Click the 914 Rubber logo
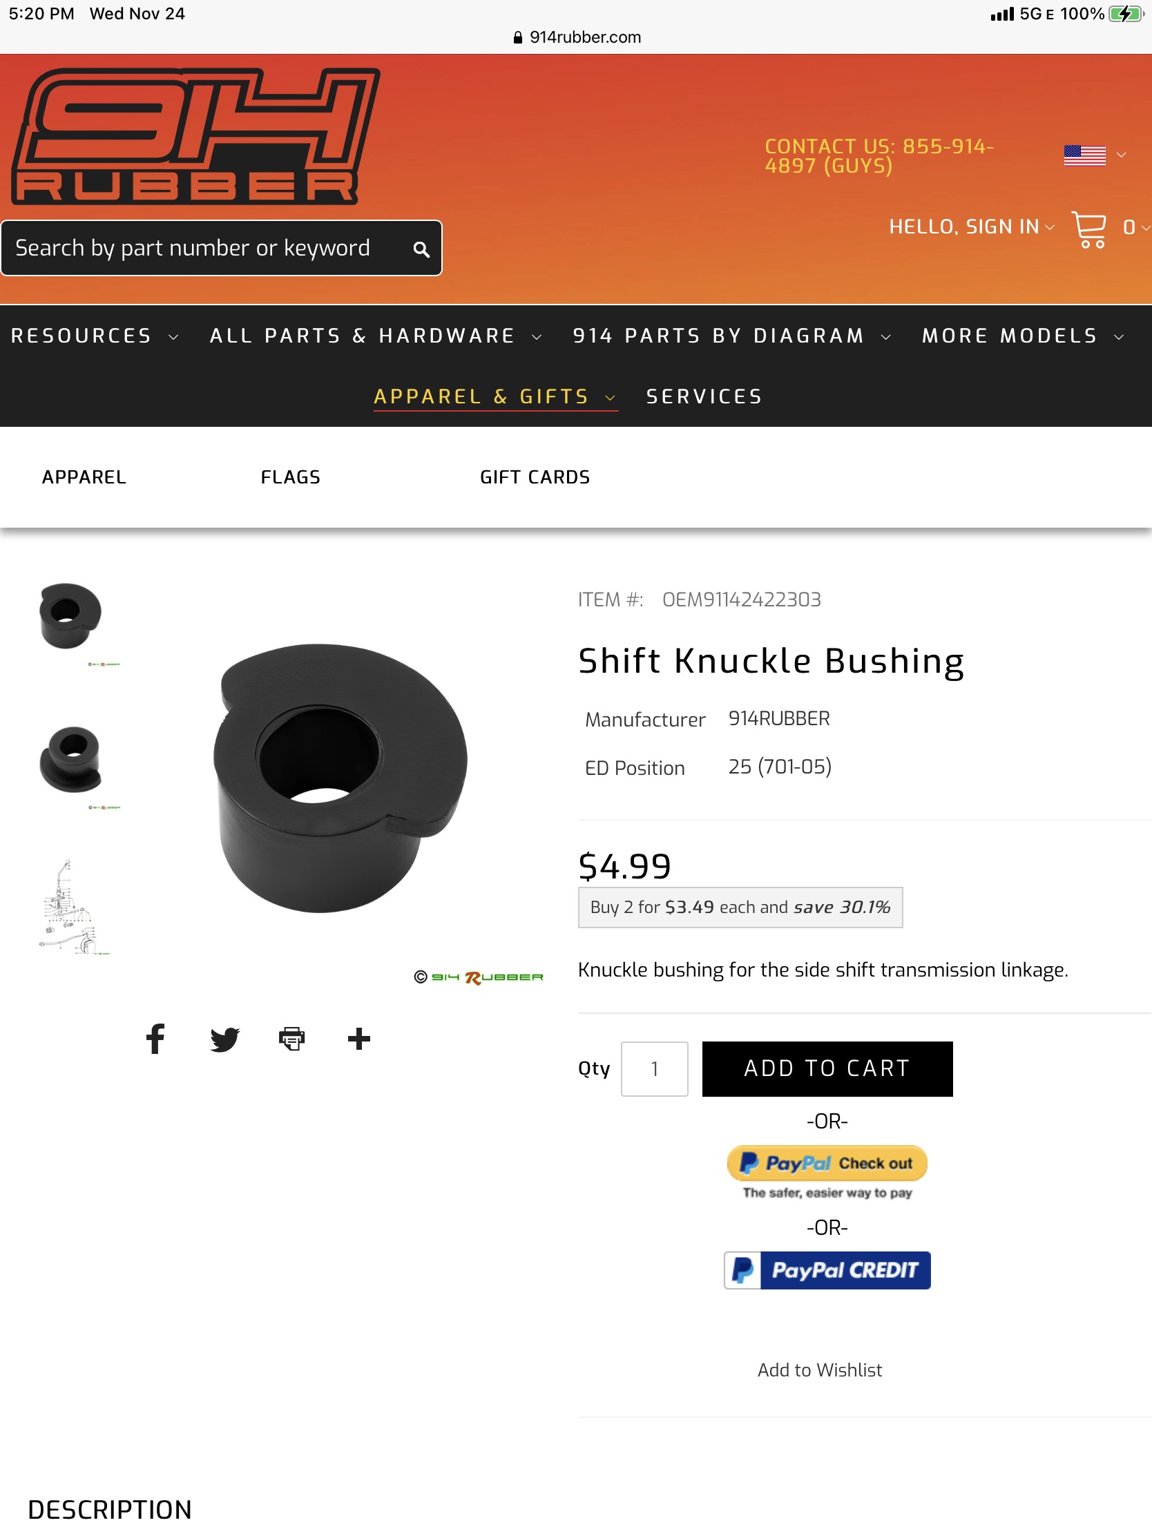1152x1536 pixels. 196,136
